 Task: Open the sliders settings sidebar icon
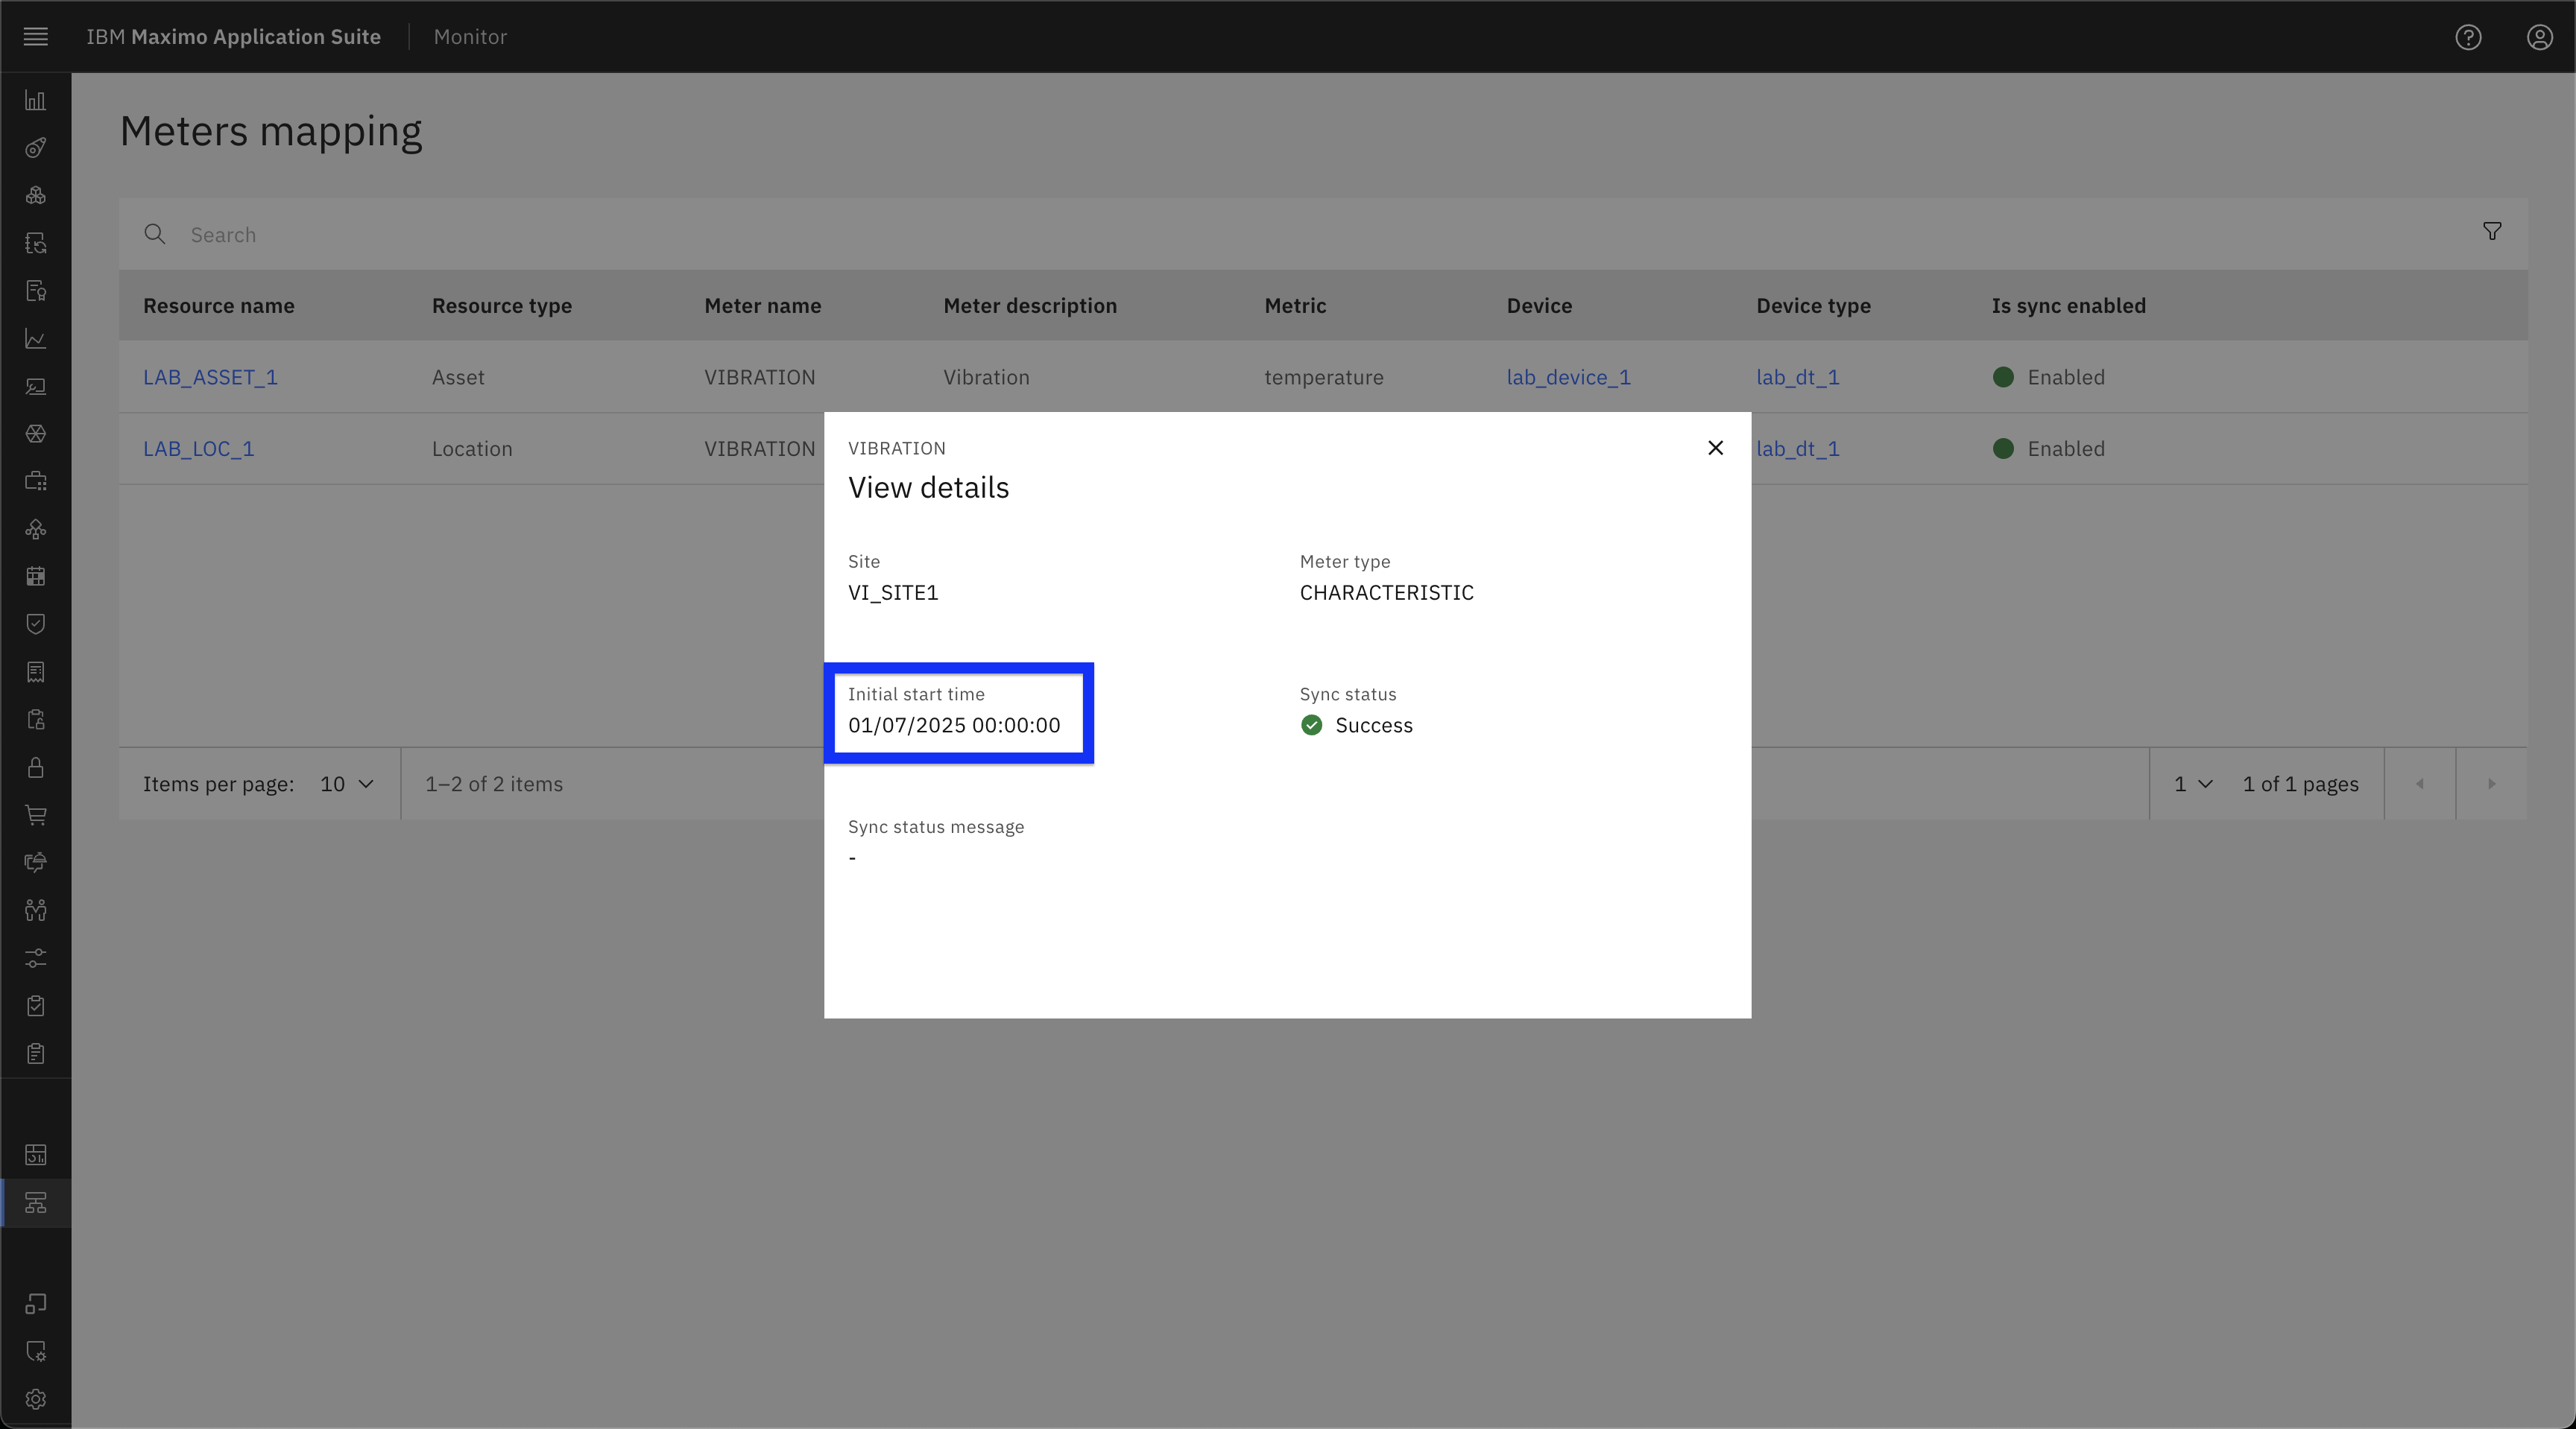tap(36, 958)
